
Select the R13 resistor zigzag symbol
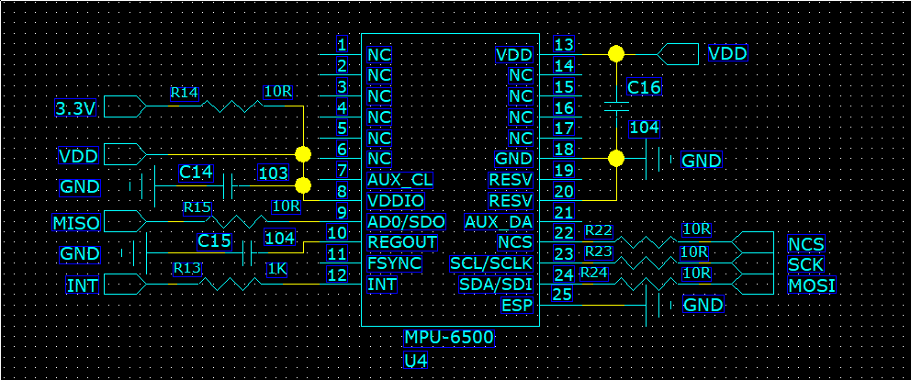click(231, 285)
